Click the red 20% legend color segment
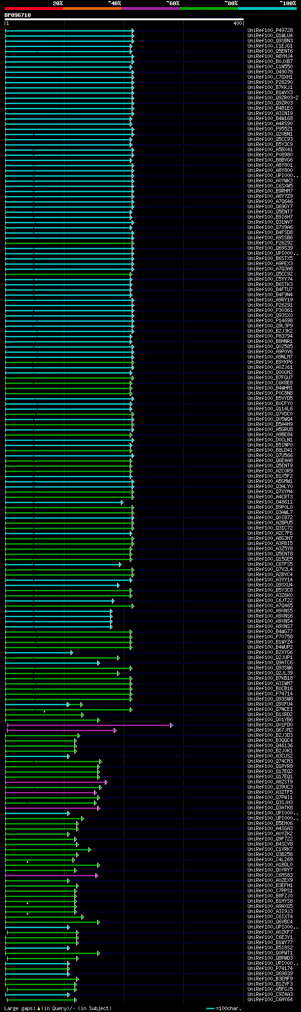Screen dimensions: 301x1012 point(34,8)
